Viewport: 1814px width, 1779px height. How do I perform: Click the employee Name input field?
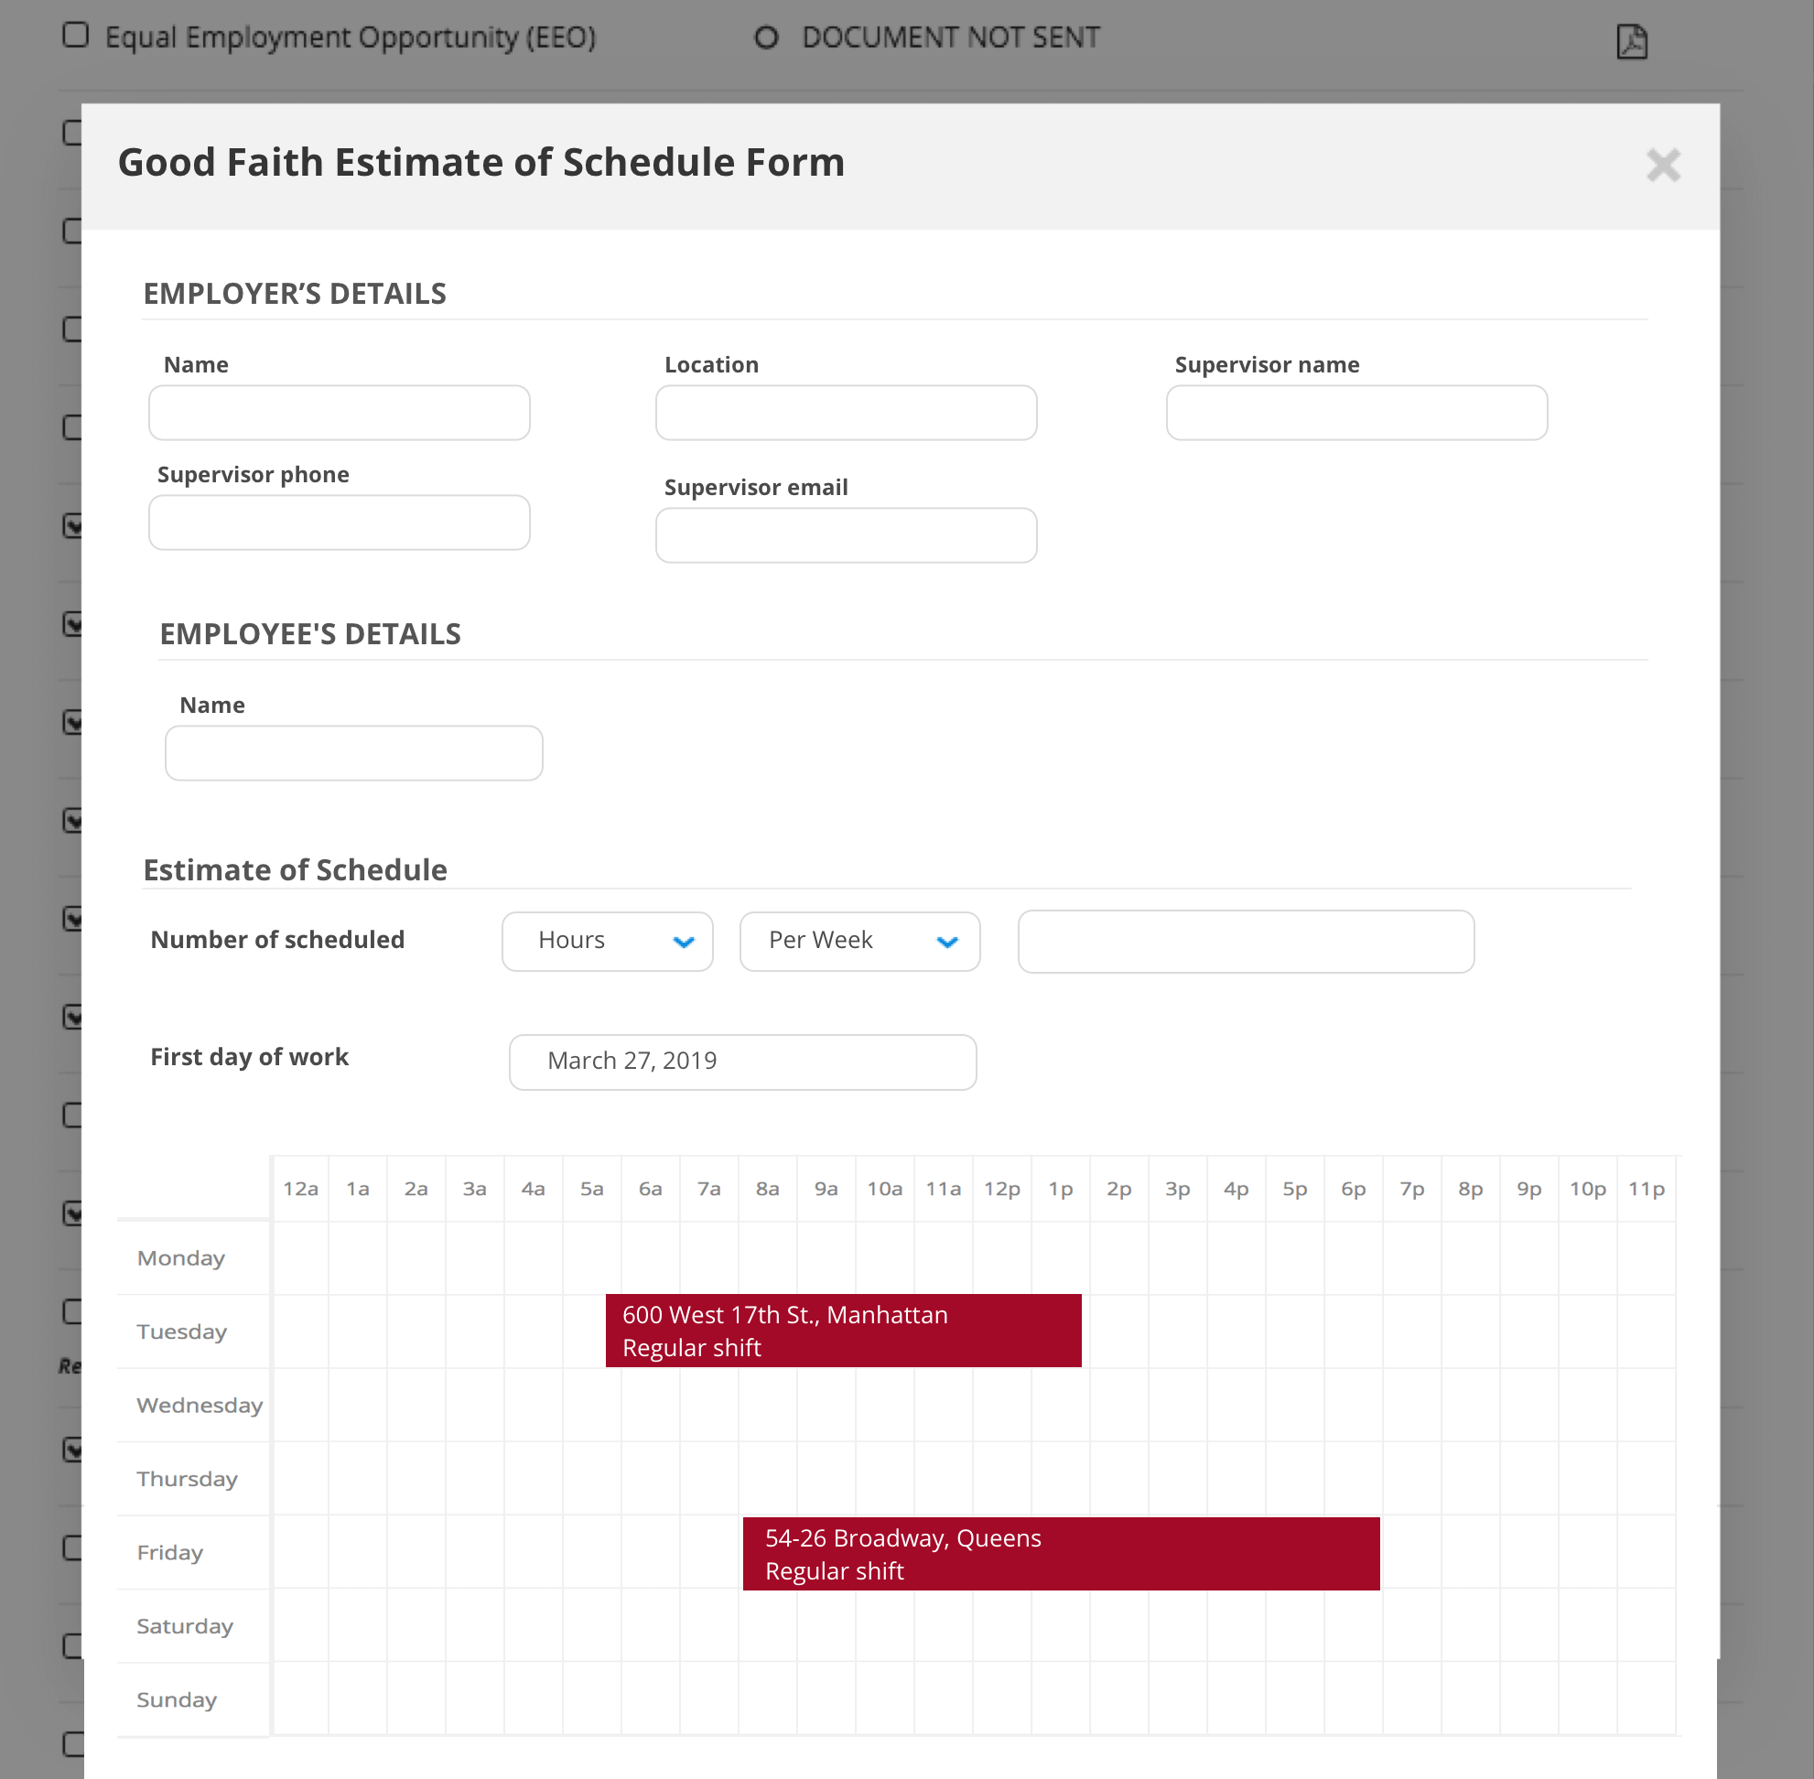(354, 753)
